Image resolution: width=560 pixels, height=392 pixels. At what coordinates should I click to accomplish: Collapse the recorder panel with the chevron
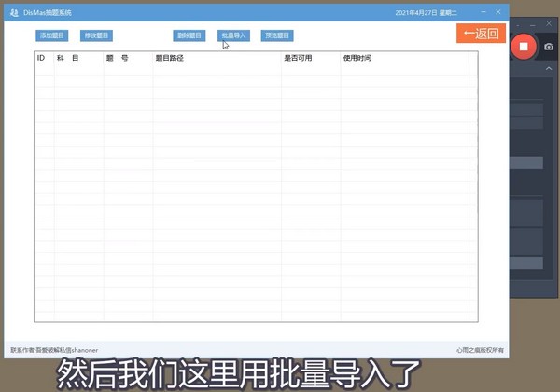[x=549, y=68]
